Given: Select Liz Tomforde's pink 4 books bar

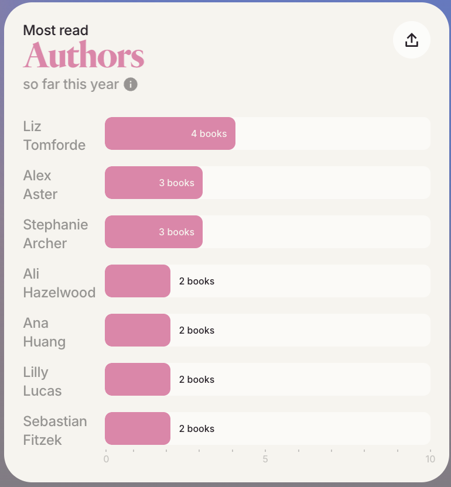Looking at the screenshot, I should (170, 133).
